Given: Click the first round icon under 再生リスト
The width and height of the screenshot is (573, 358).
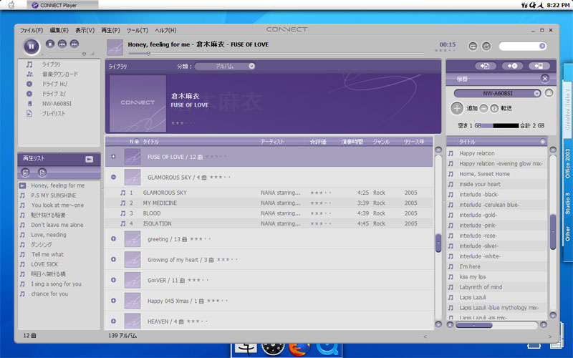Looking at the screenshot, I should tap(25, 173).
